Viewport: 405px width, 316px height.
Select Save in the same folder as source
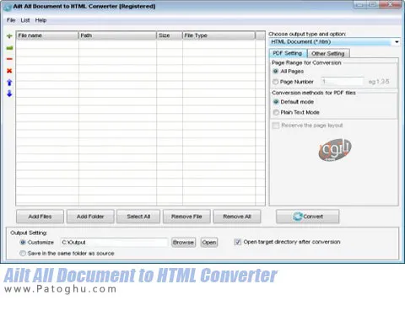point(23,253)
